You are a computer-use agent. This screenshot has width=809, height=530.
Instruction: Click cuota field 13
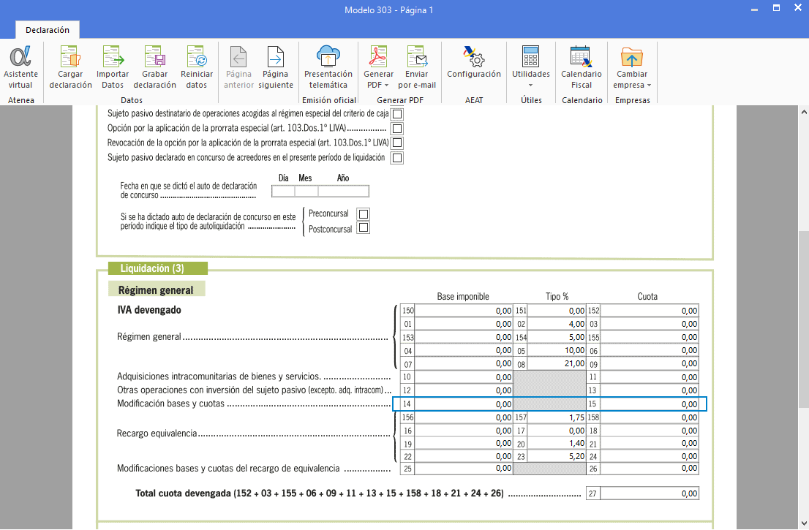(650, 390)
